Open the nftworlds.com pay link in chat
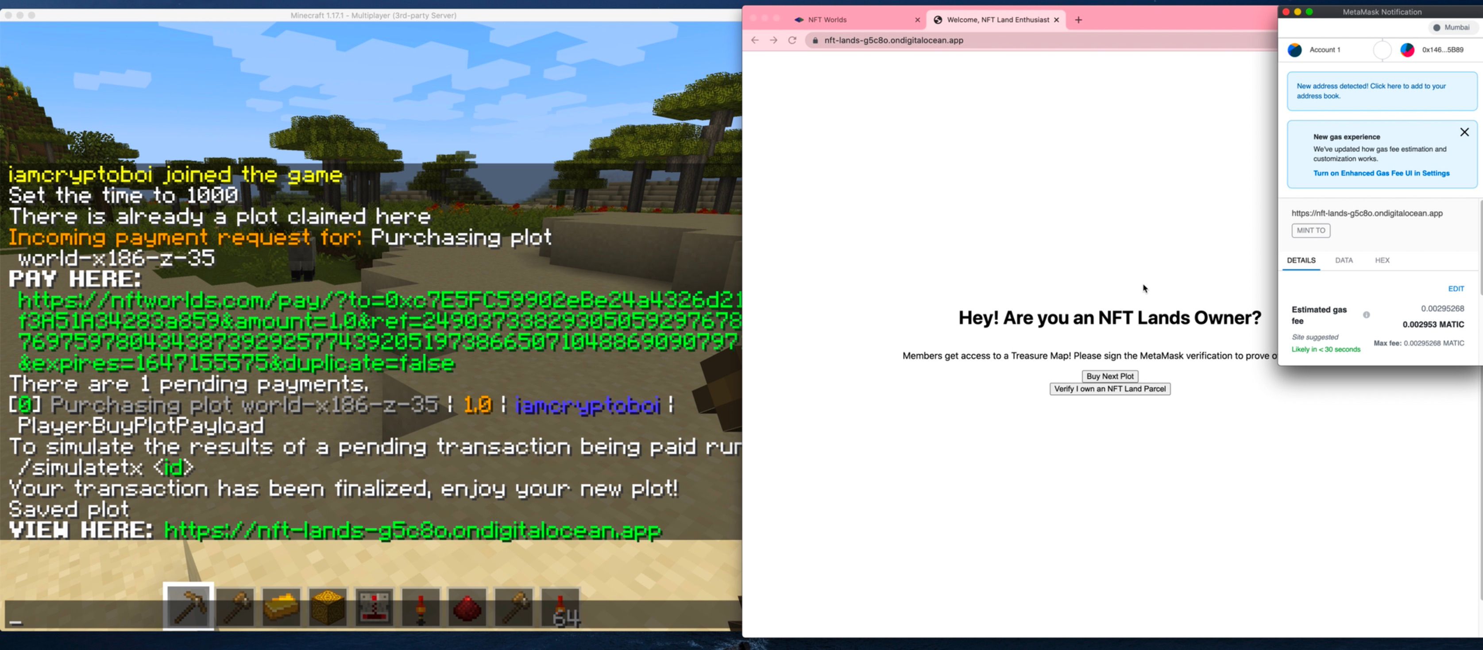The image size is (1483, 650). coord(380,332)
